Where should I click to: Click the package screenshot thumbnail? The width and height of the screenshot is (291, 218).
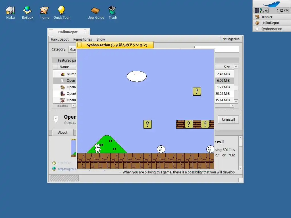click(x=74, y=148)
